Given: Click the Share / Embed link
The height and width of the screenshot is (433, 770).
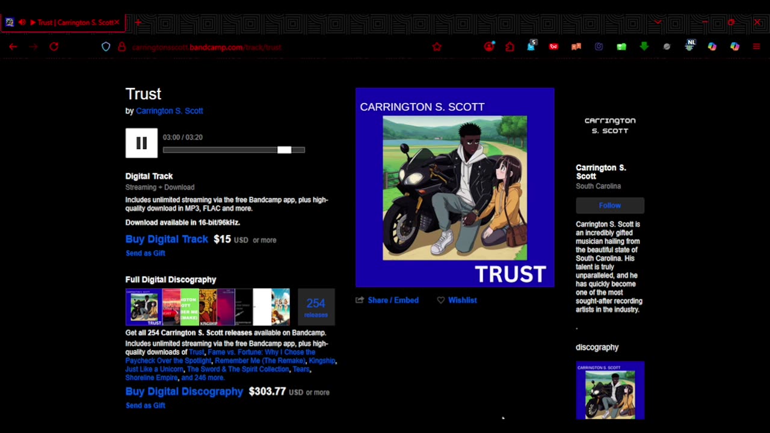Looking at the screenshot, I should 393,300.
